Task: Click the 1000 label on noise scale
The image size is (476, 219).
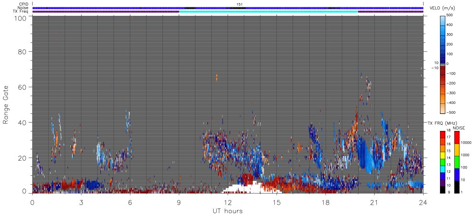Action: (464, 155)
